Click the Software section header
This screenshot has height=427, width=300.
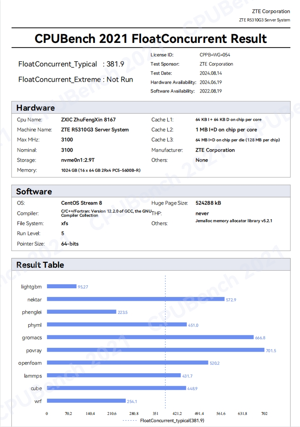click(x=151, y=191)
